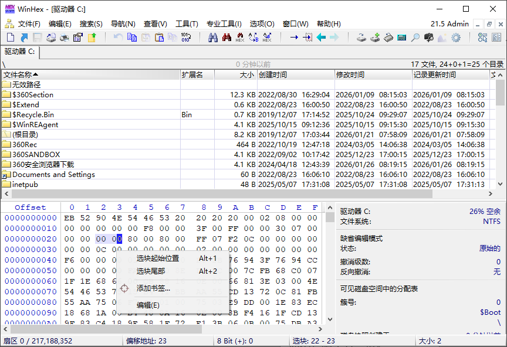Open the $Recycle.Bin folder
Image resolution: width=507 pixels, height=347 pixels.
pyautogui.click(x=33, y=115)
